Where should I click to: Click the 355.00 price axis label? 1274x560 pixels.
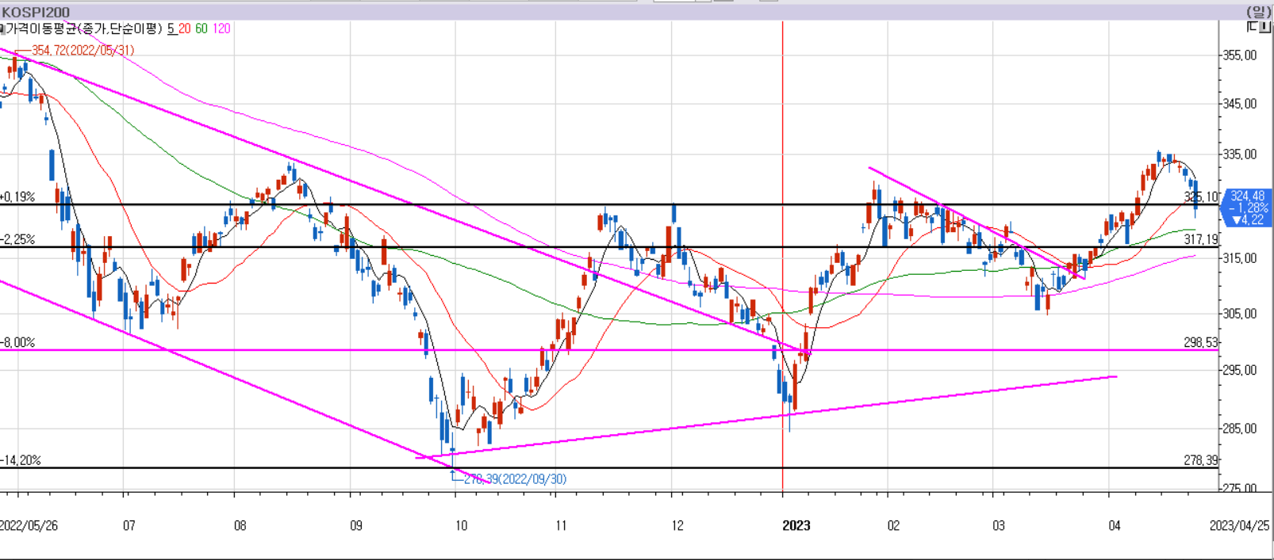click(1240, 55)
